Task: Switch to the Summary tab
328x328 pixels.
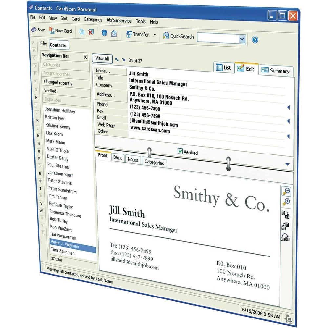Action: click(x=276, y=71)
